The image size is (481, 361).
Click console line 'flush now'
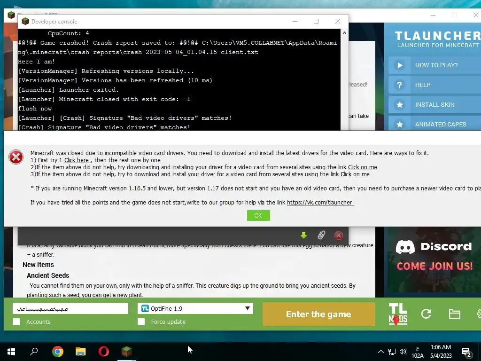pyautogui.click(x=35, y=109)
